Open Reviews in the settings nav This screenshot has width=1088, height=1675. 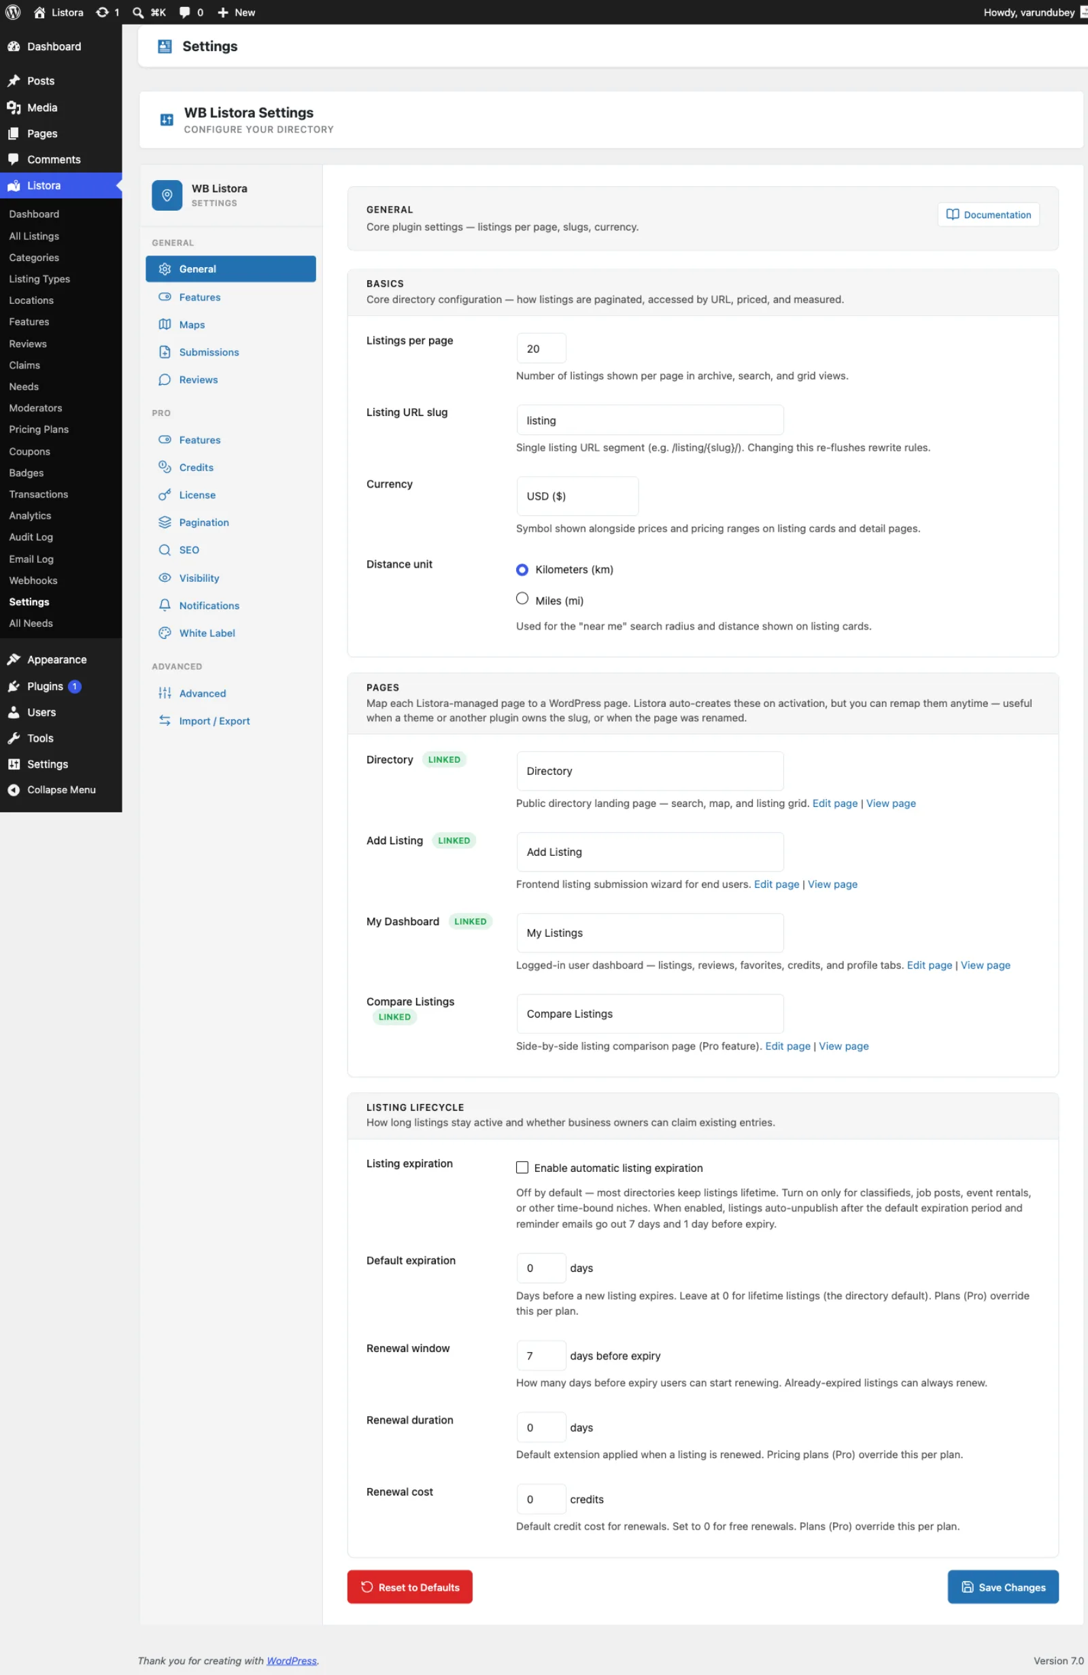pos(199,380)
